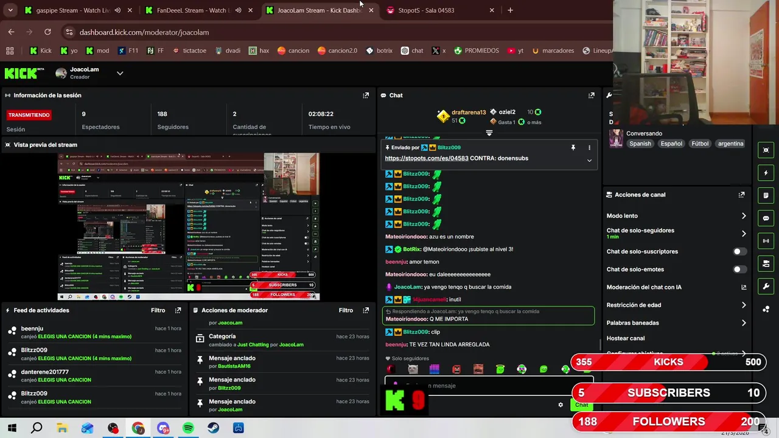The image size is (779, 438).
Task: Click the Spanish stream tag
Action: point(640,144)
